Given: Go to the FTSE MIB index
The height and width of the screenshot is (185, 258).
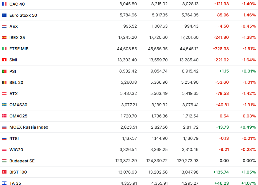Looking at the screenshot, I should click(x=19, y=49).
